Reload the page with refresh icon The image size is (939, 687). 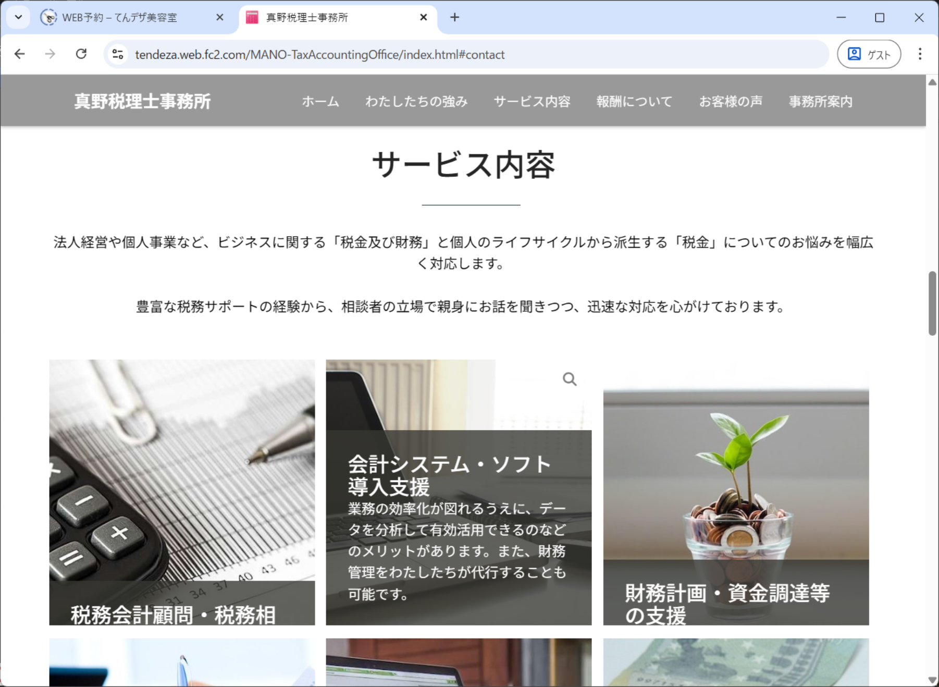pyautogui.click(x=81, y=54)
